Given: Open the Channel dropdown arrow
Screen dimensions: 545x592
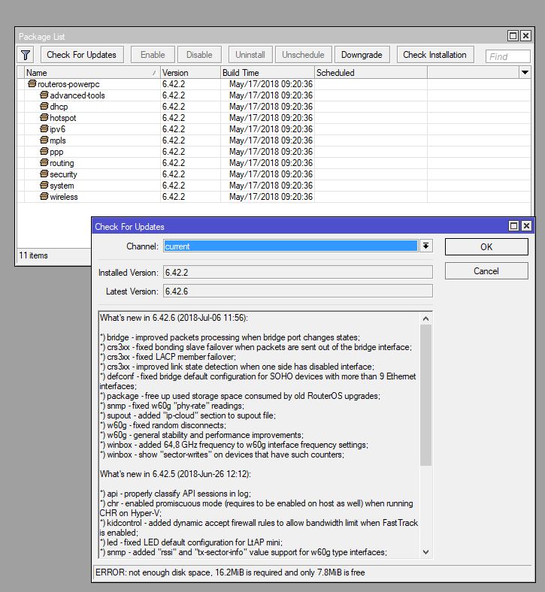Looking at the screenshot, I should pos(425,246).
